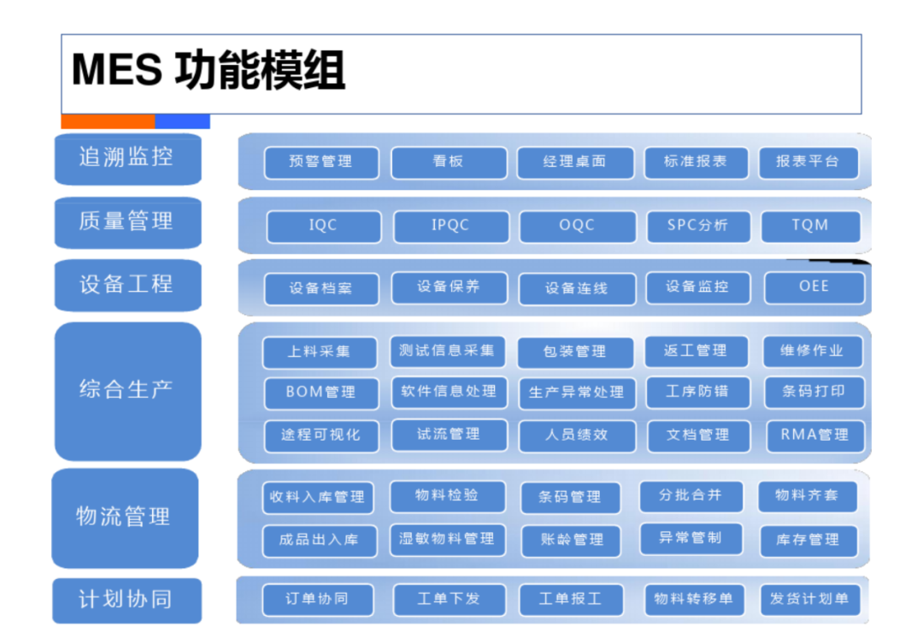Viewport: 923px width, 639px height.
Task: Click the 设备连线 module
Action: click(x=577, y=289)
